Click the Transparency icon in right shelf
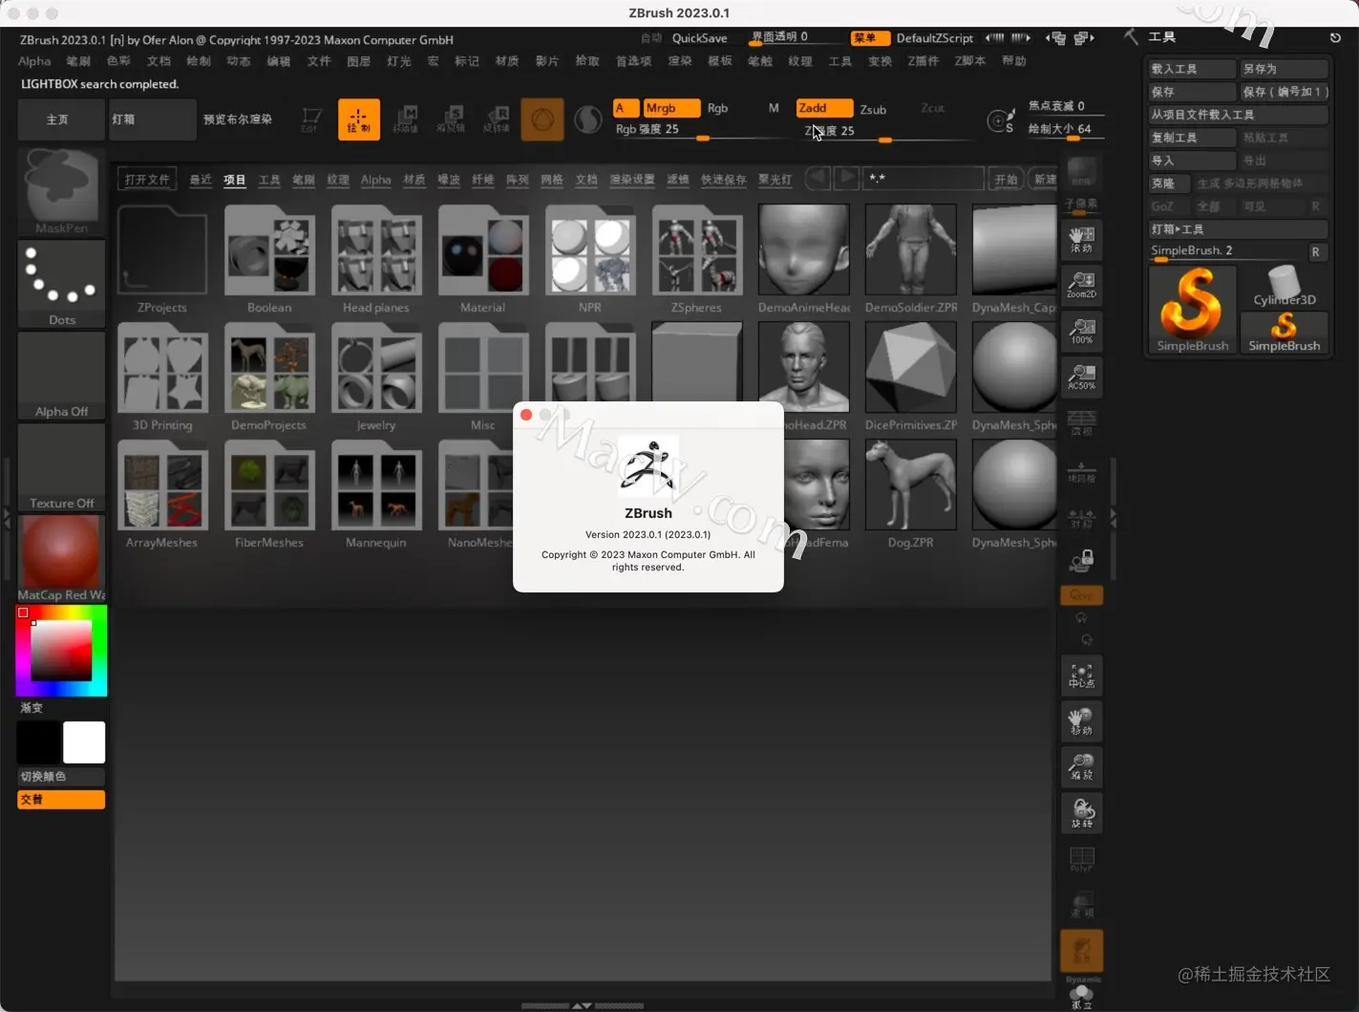1359x1012 pixels. point(1081,905)
